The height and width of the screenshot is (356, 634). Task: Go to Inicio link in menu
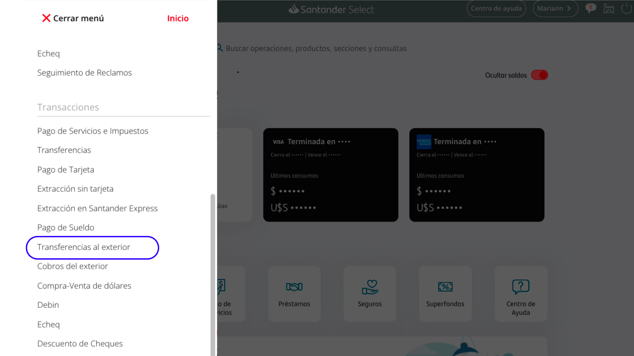click(x=178, y=19)
